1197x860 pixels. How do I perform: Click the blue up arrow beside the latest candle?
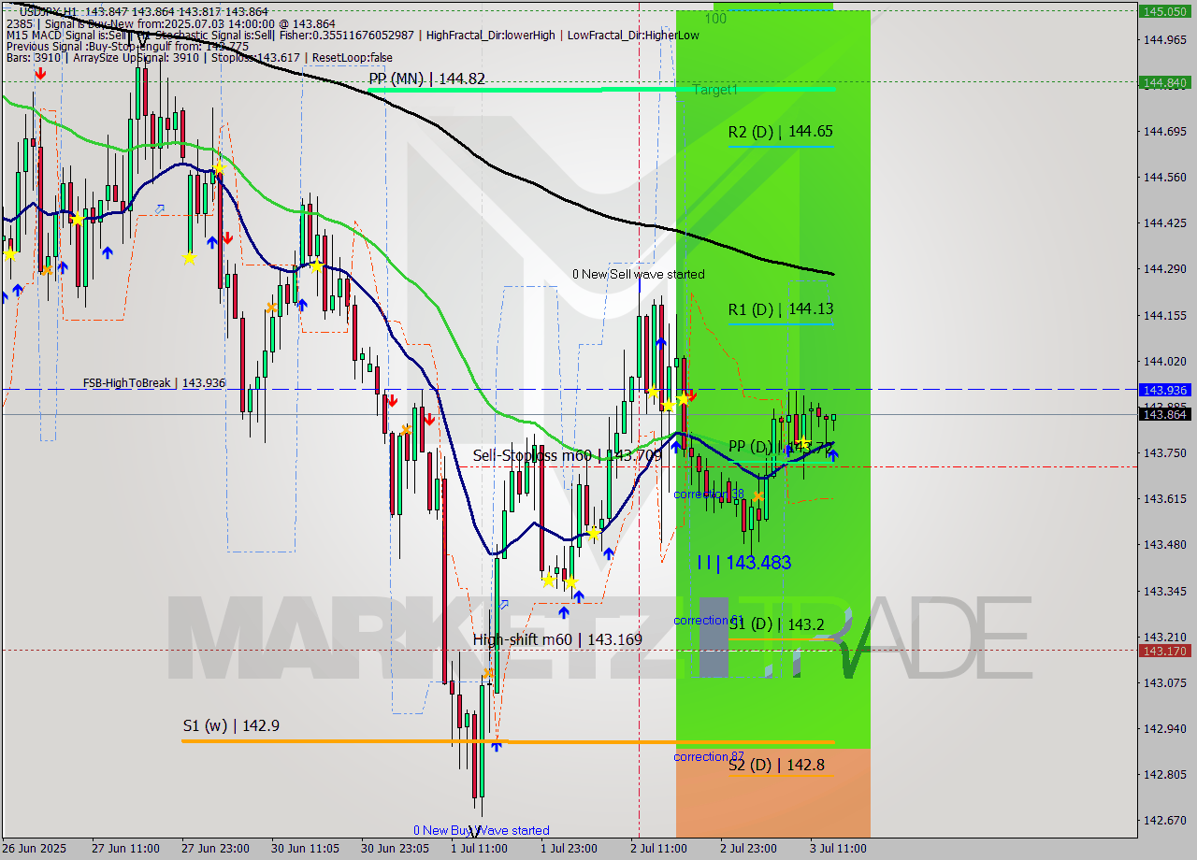834,455
